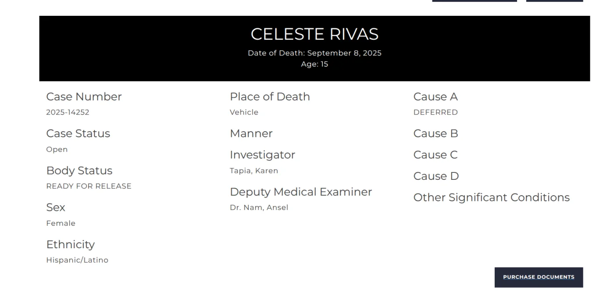Click the DEFERRED cause value
The height and width of the screenshot is (296, 614).
click(x=436, y=112)
